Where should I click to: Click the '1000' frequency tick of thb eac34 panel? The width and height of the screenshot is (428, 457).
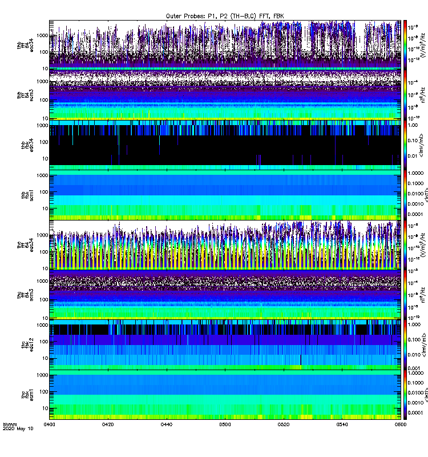[x=42, y=35]
